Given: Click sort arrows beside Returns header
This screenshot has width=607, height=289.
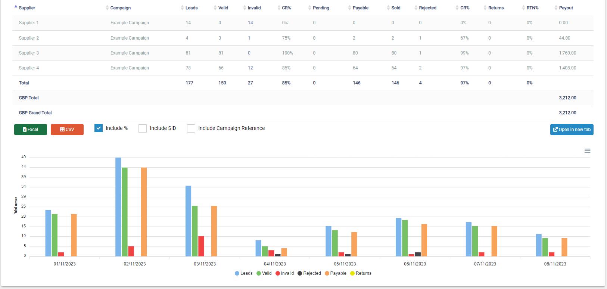Looking at the screenshot, I should point(485,8).
